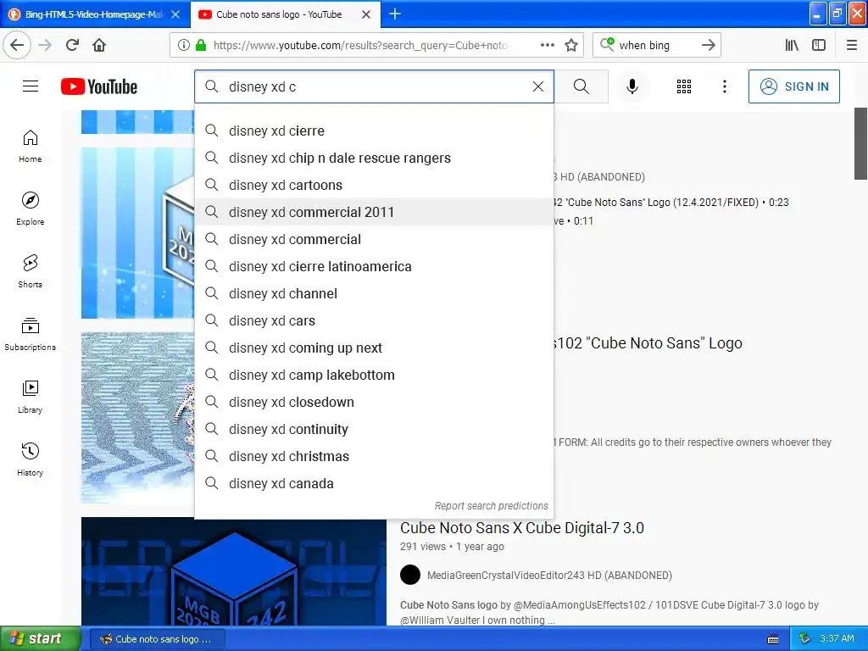Click the green padlock security icon
This screenshot has width=868, height=651.
point(201,45)
